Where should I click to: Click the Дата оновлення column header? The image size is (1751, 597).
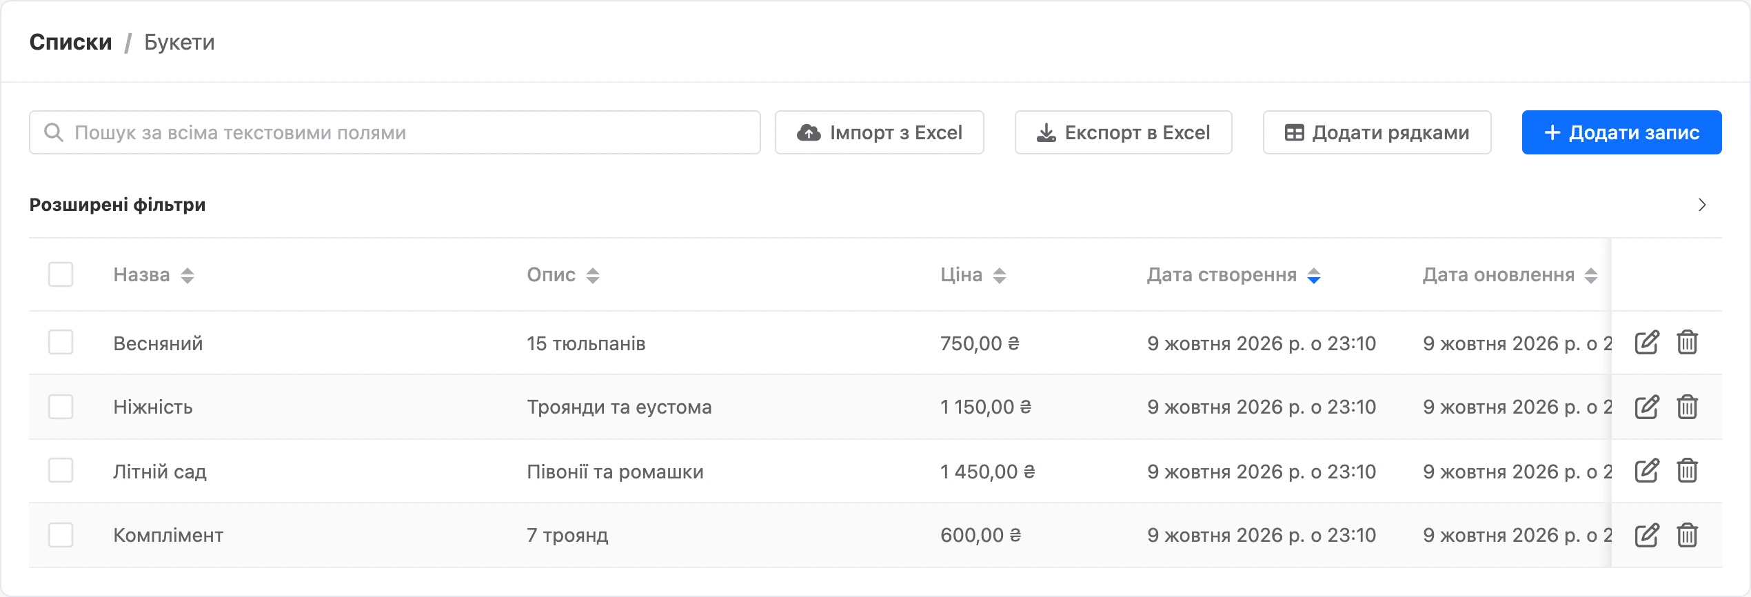[x=1499, y=274]
